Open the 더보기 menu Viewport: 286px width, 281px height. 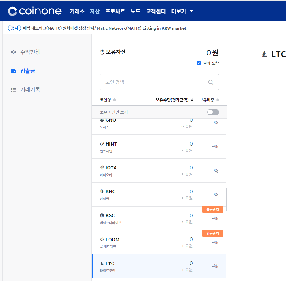[x=179, y=11]
